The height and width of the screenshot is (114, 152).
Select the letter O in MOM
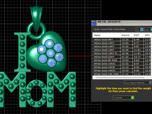(x=36, y=93)
